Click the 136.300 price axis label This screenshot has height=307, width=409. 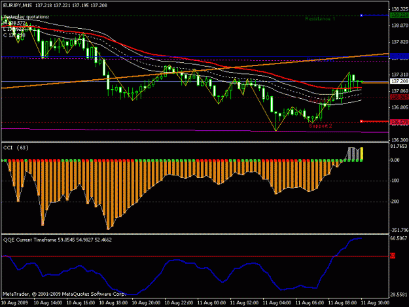pyautogui.click(x=400, y=140)
